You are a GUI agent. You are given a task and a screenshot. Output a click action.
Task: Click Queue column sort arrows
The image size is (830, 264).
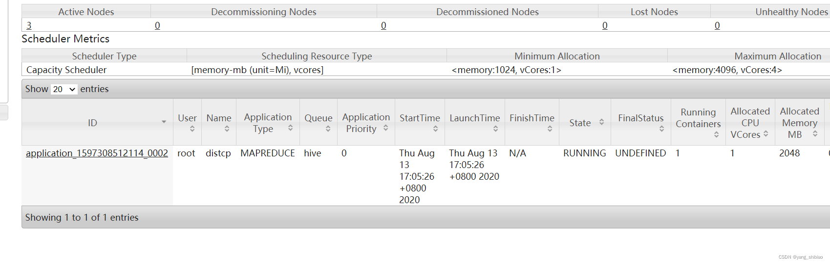tap(328, 129)
